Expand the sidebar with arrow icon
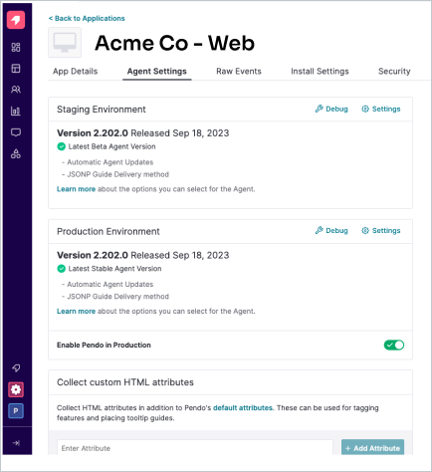This screenshot has width=432, height=472. click(16, 443)
